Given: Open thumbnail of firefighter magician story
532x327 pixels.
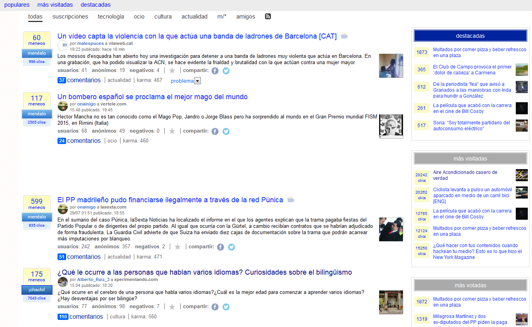Looking at the screenshot, I should click(391, 126).
